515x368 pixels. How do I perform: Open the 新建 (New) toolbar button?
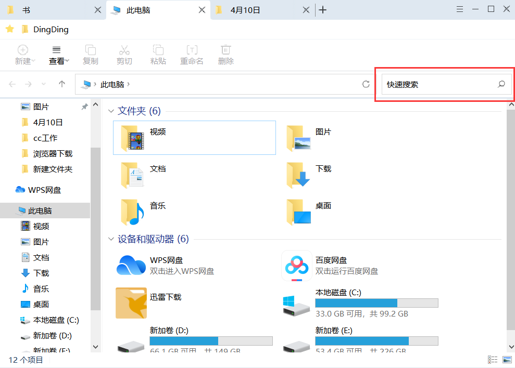pyautogui.click(x=24, y=55)
